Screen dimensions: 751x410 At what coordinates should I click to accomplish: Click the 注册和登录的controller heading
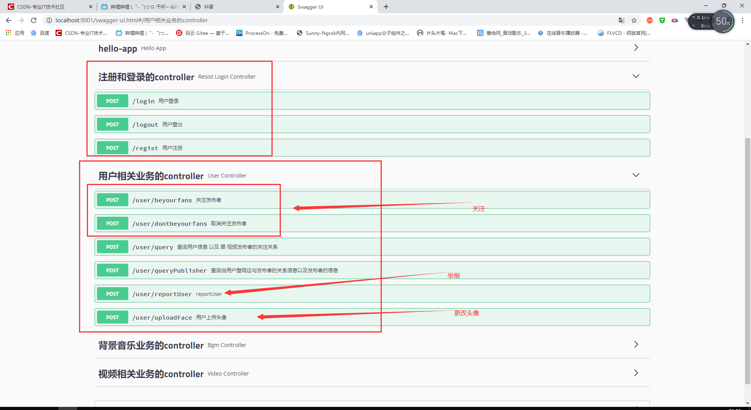click(x=146, y=77)
